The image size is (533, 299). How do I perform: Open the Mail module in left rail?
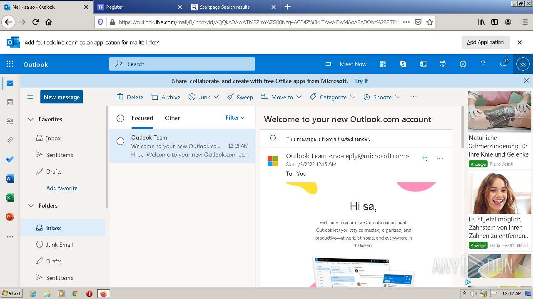point(10,83)
